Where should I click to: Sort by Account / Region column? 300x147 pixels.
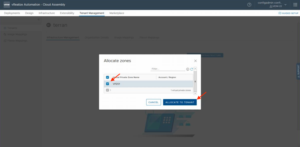pyautogui.click(x=167, y=77)
